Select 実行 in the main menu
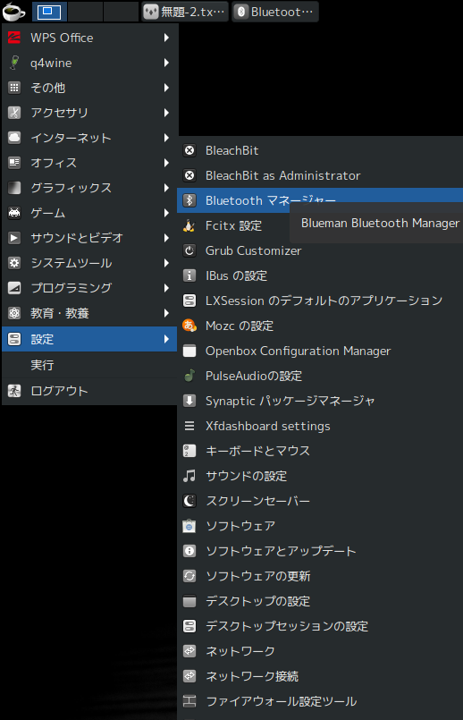Viewport: 463px width, 720px height. [89, 365]
